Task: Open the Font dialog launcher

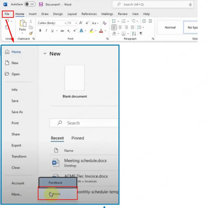Action: pyautogui.click(x=107, y=39)
